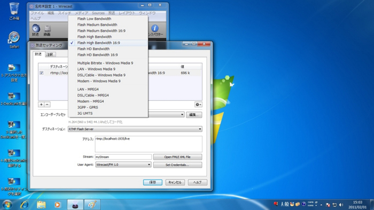Select the 1-アスペクト比を設定 desktop file
This screenshot has width=374, height=210.
(x=14, y=73)
